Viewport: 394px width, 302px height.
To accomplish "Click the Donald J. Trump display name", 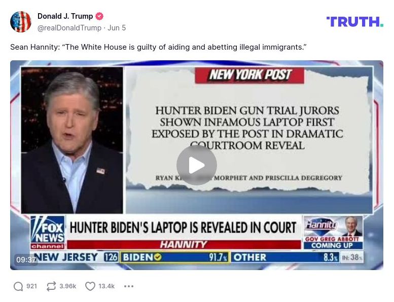I will [65, 16].
